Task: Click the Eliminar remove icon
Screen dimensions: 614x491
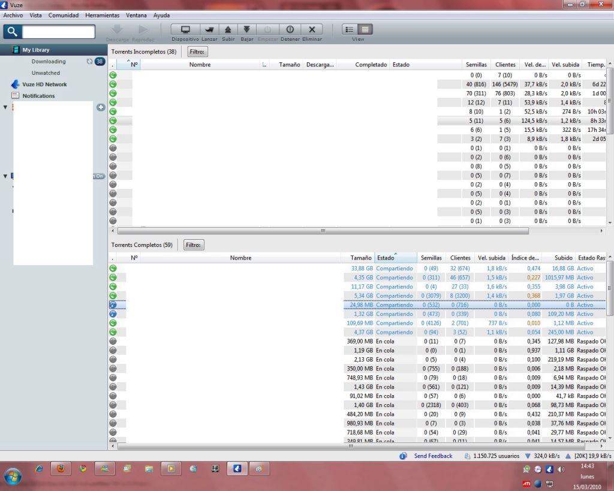Action: (x=312, y=29)
